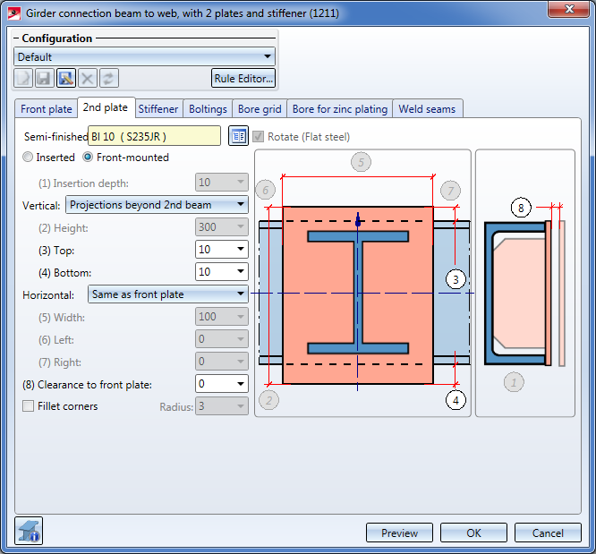The width and height of the screenshot is (596, 554).
Task: Expand the Clearance to front plate dropdown
Action: [x=240, y=384]
